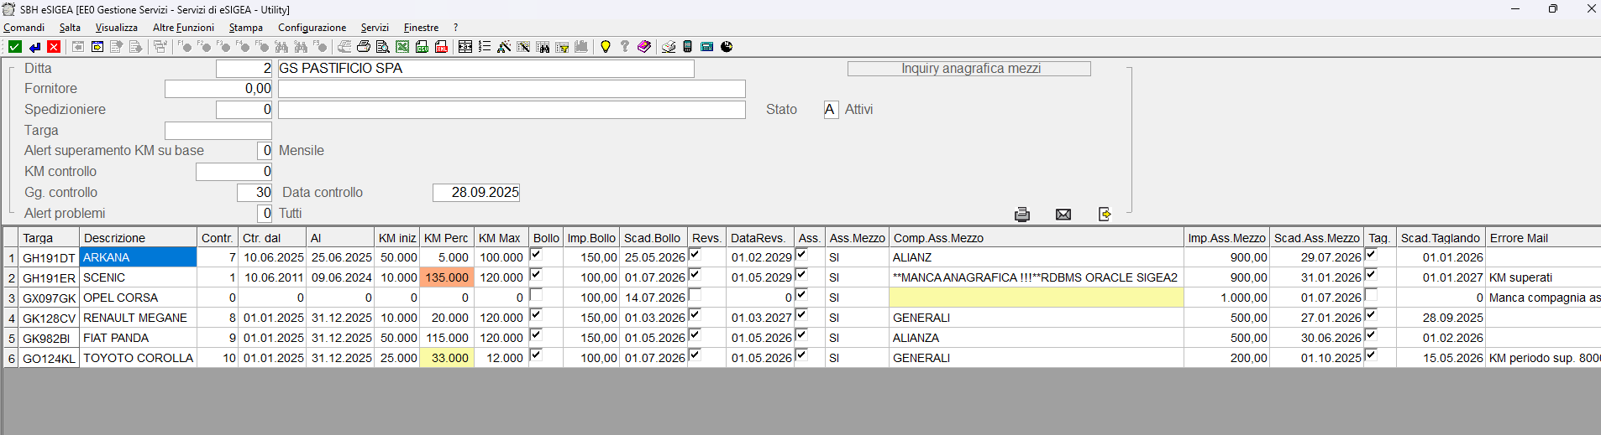Click the envelope mail icon above grid
The height and width of the screenshot is (435, 1601).
click(x=1063, y=215)
